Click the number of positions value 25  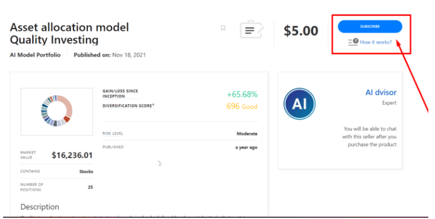pos(90,187)
